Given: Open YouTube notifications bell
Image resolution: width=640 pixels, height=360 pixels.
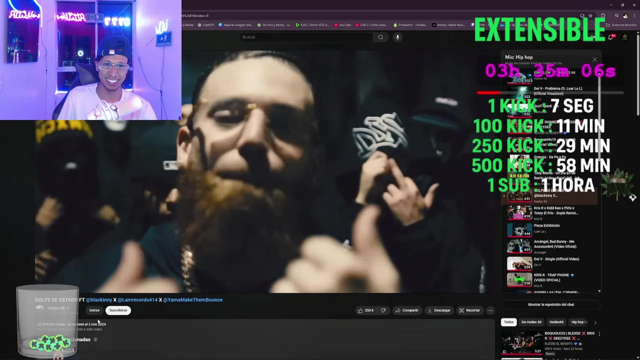Looking at the screenshot, I should (610, 37).
